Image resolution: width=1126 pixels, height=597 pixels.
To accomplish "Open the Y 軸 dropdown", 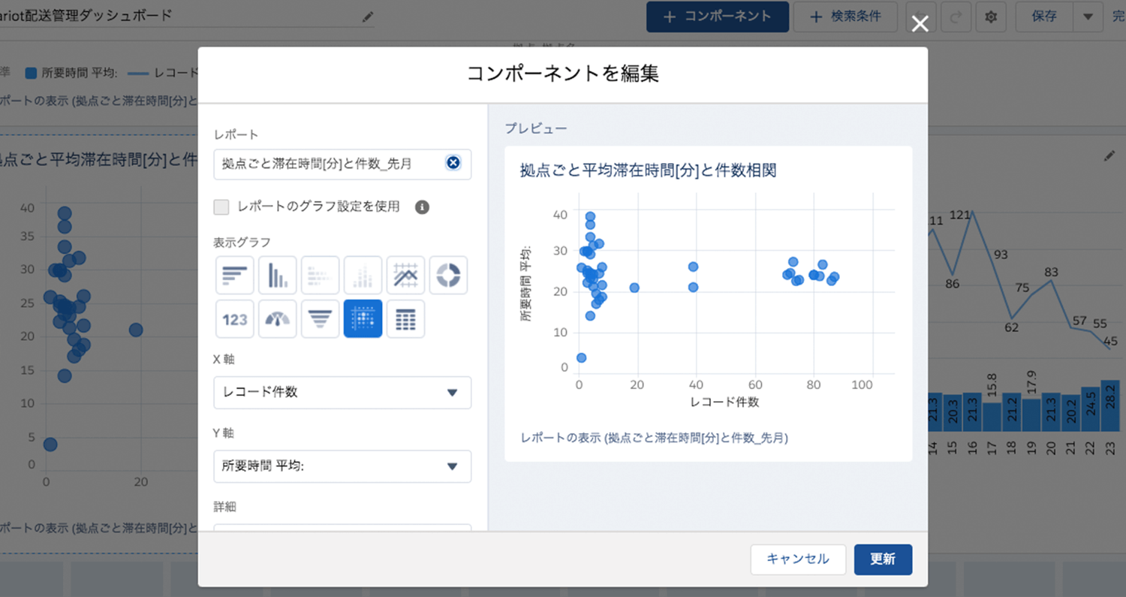I will point(342,466).
